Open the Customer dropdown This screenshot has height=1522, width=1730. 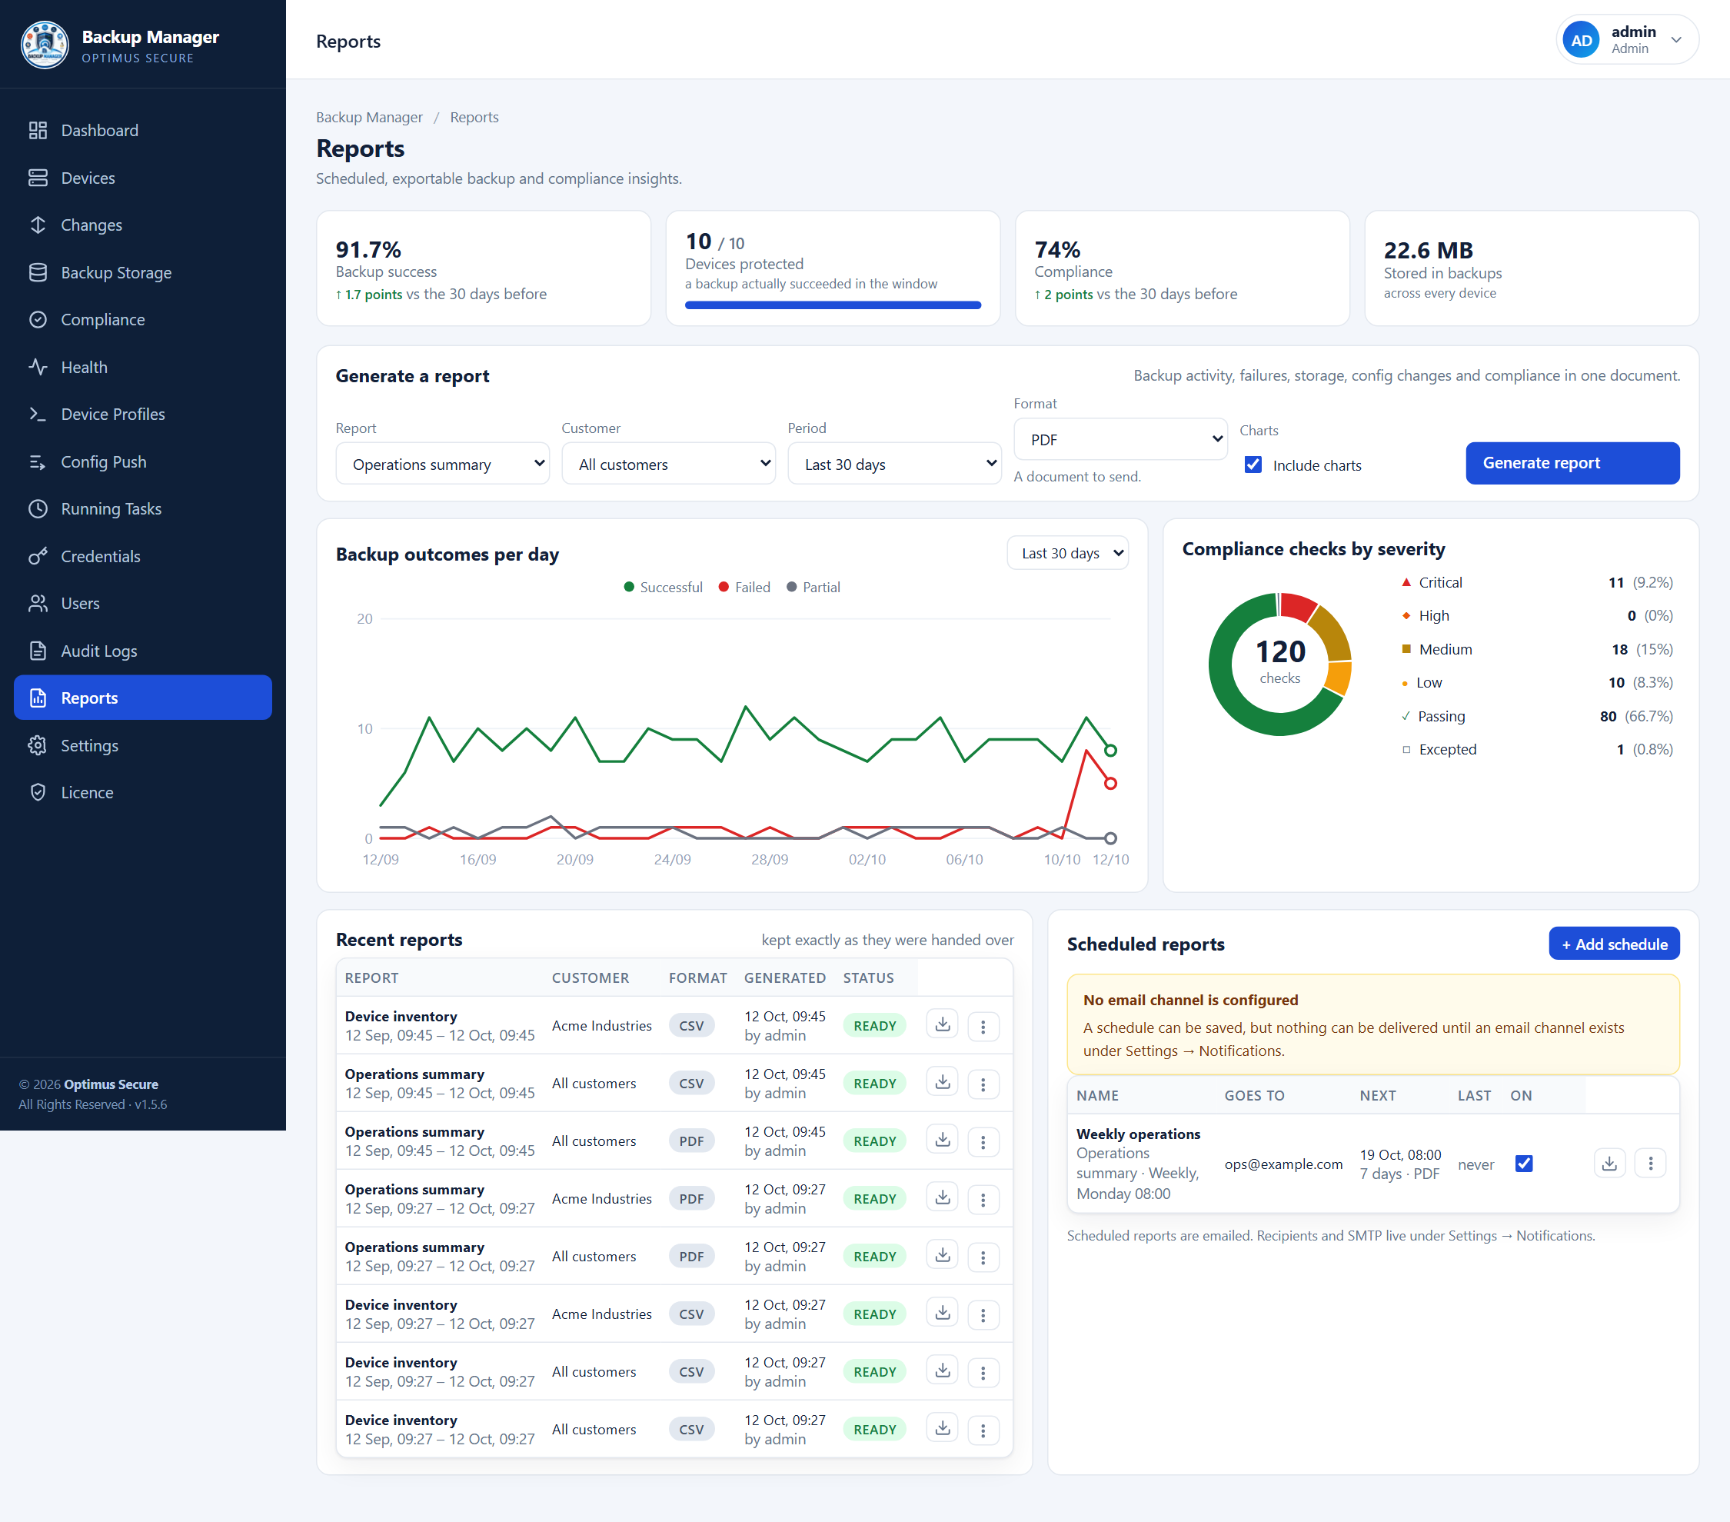coord(669,464)
